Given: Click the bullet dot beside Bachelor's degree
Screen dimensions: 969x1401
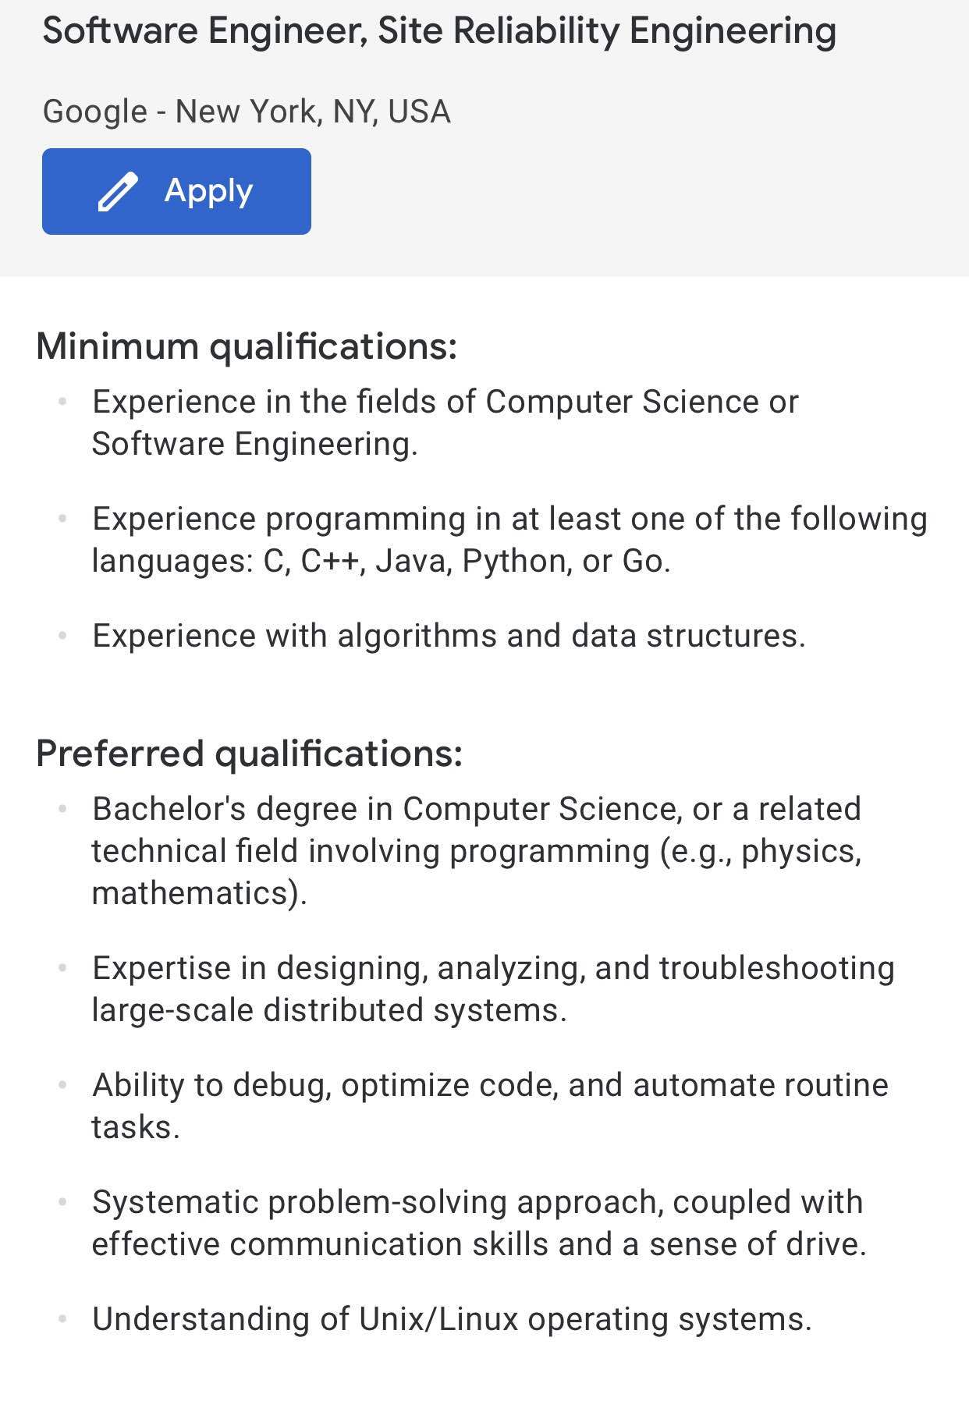Looking at the screenshot, I should point(63,809).
